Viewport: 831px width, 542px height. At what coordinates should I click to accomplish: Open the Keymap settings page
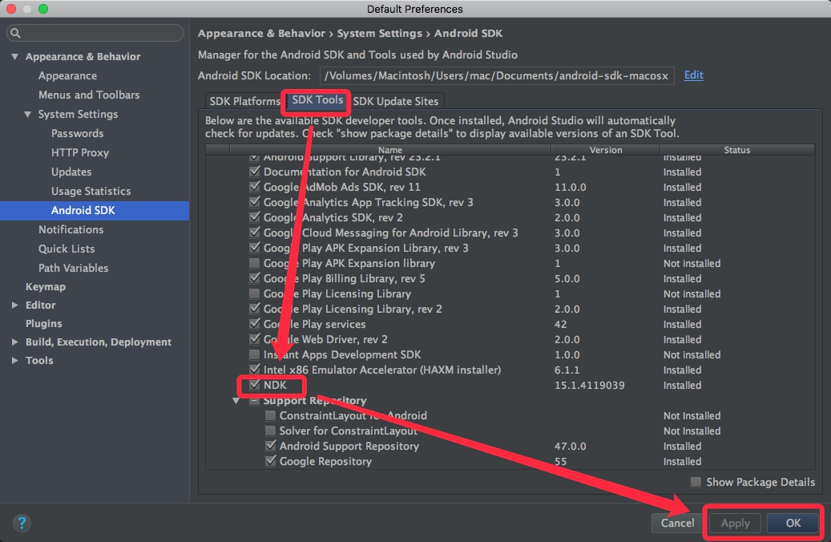coord(46,287)
